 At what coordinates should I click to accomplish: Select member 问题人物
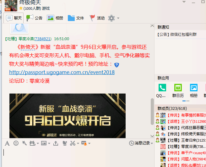[181, 159]
